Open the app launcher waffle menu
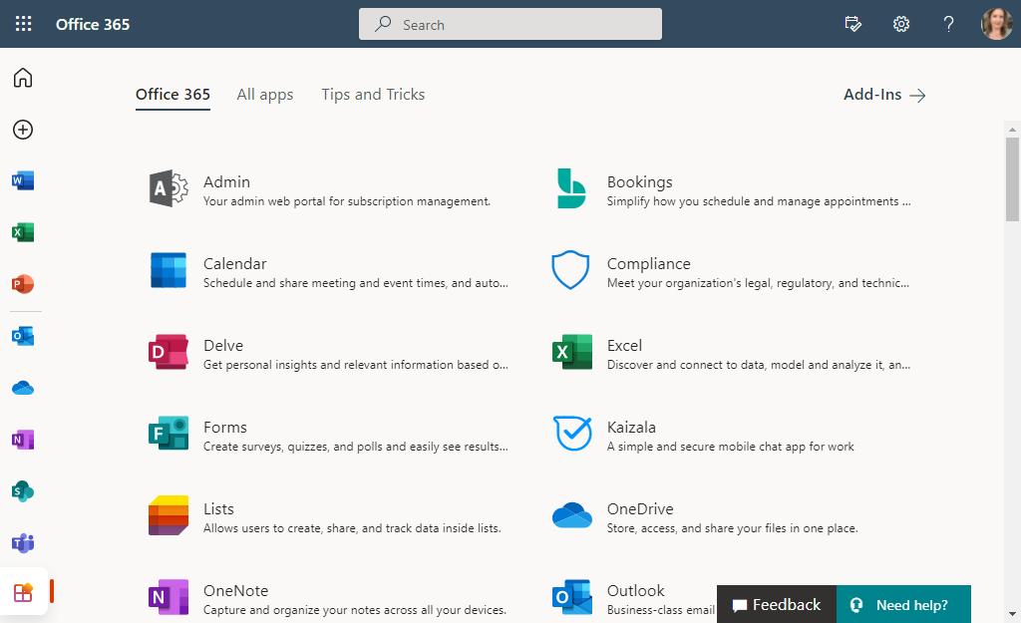 tap(24, 24)
